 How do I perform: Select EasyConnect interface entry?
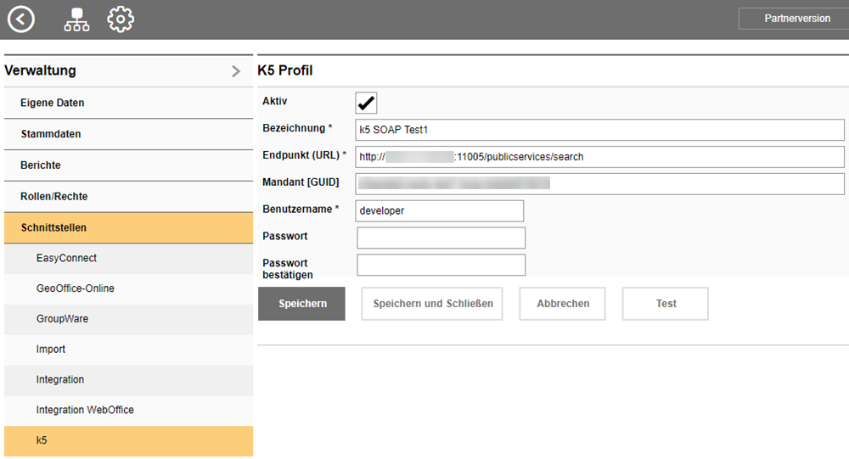pos(66,258)
